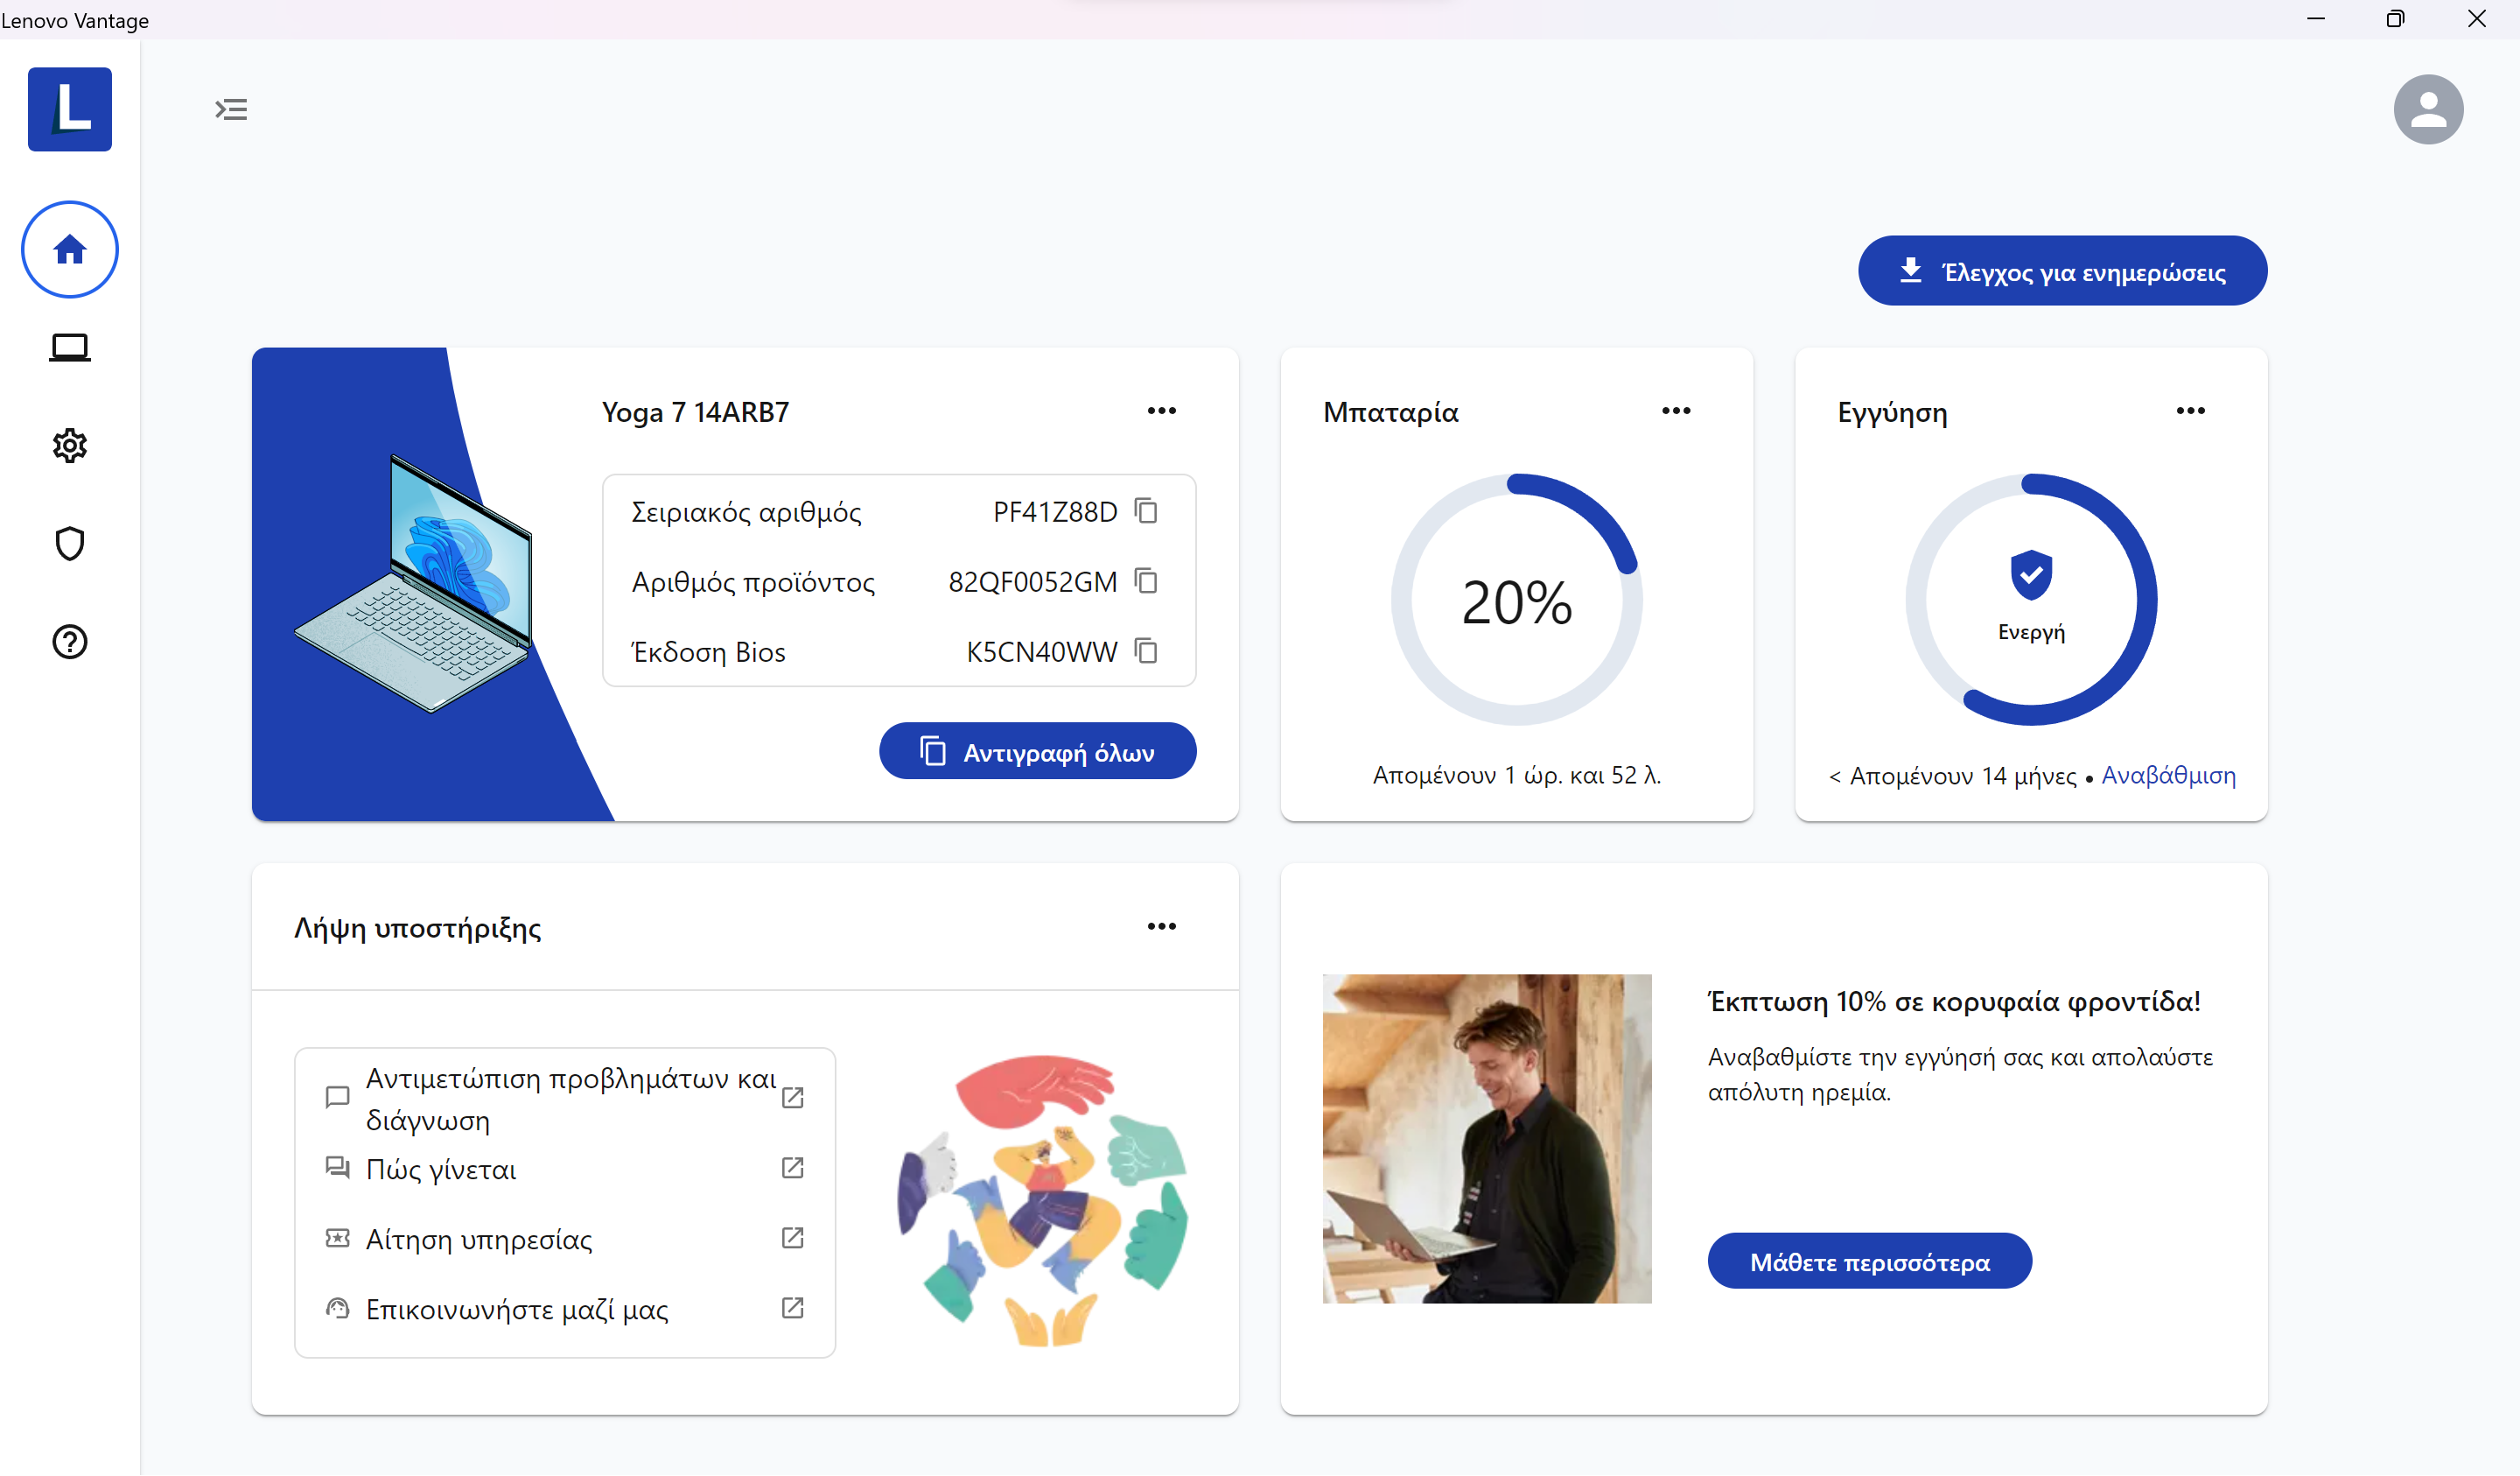2520x1476 pixels.
Task: Click Μάθετε περισσότερα button
Action: (1869, 1262)
